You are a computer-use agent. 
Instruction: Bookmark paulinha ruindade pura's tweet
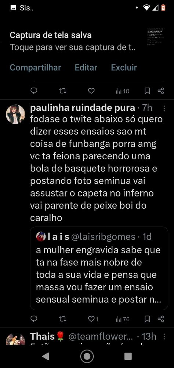coord(147,319)
